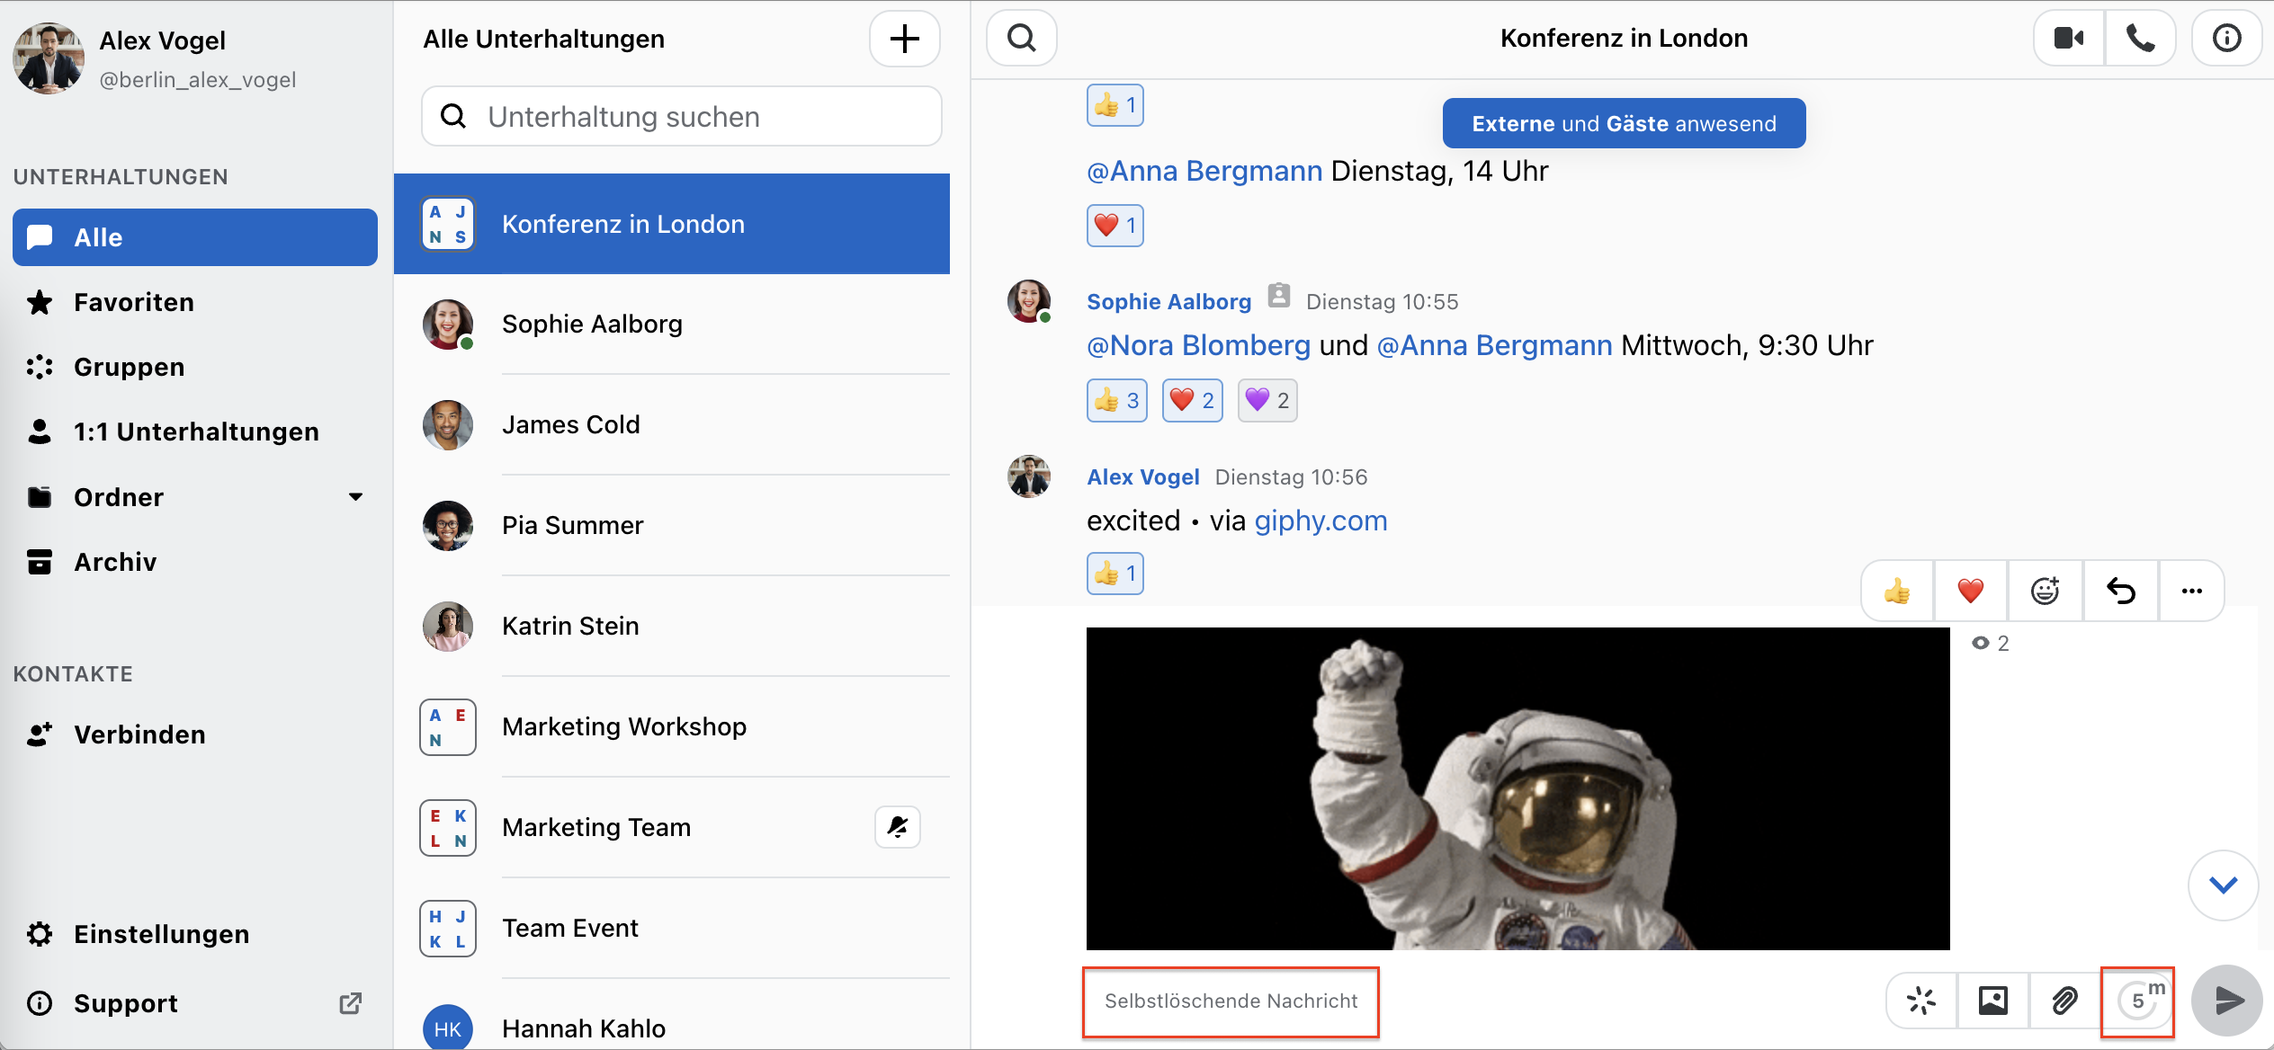React with thumbs up in message toolbar
The height and width of the screenshot is (1050, 2274).
(1897, 591)
